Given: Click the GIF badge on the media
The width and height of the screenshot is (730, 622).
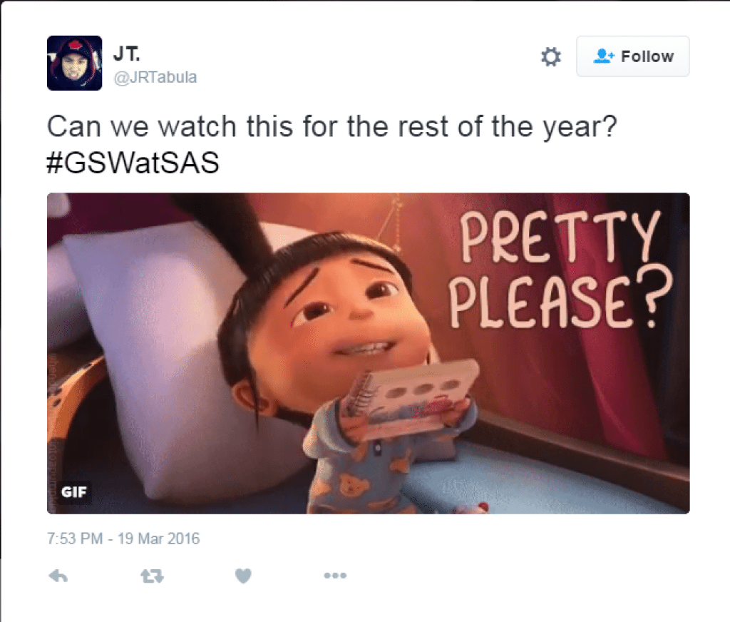Looking at the screenshot, I should click(x=74, y=491).
